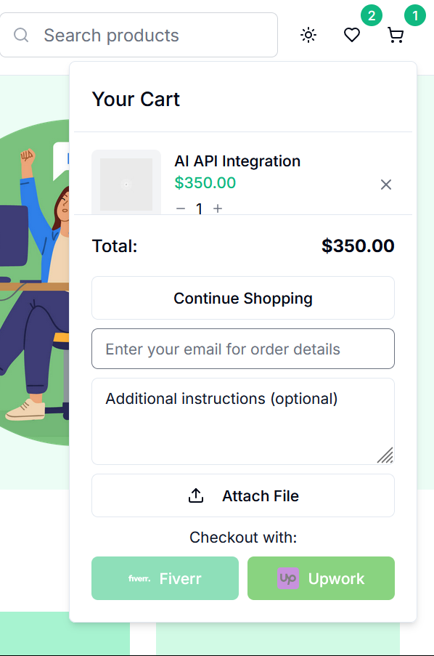Image resolution: width=434 pixels, height=656 pixels.
Task: Remove AI API Integration from cart
Action: (386, 185)
